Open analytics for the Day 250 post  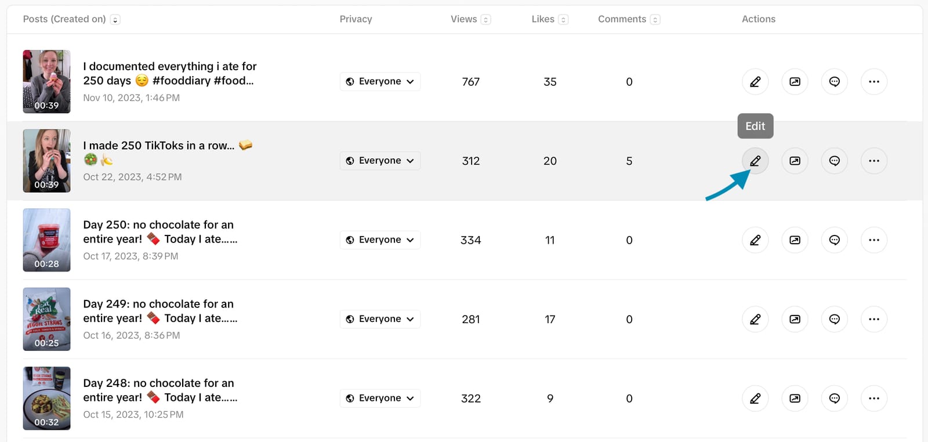pyautogui.click(x=795, y=240)
